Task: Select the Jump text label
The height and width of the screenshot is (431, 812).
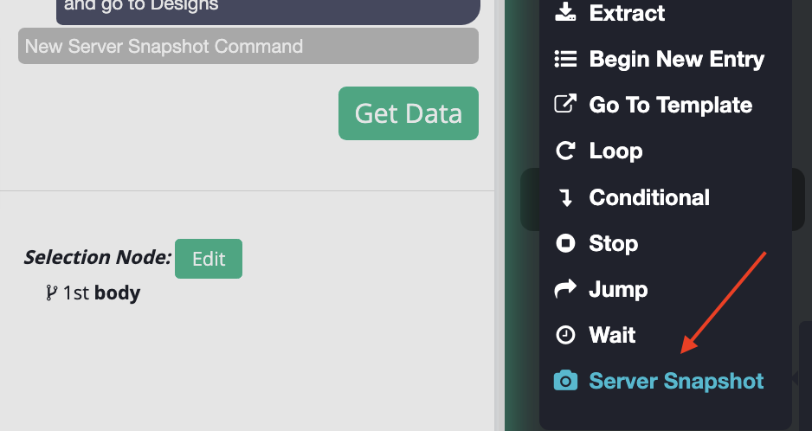Action: point(618,289)
